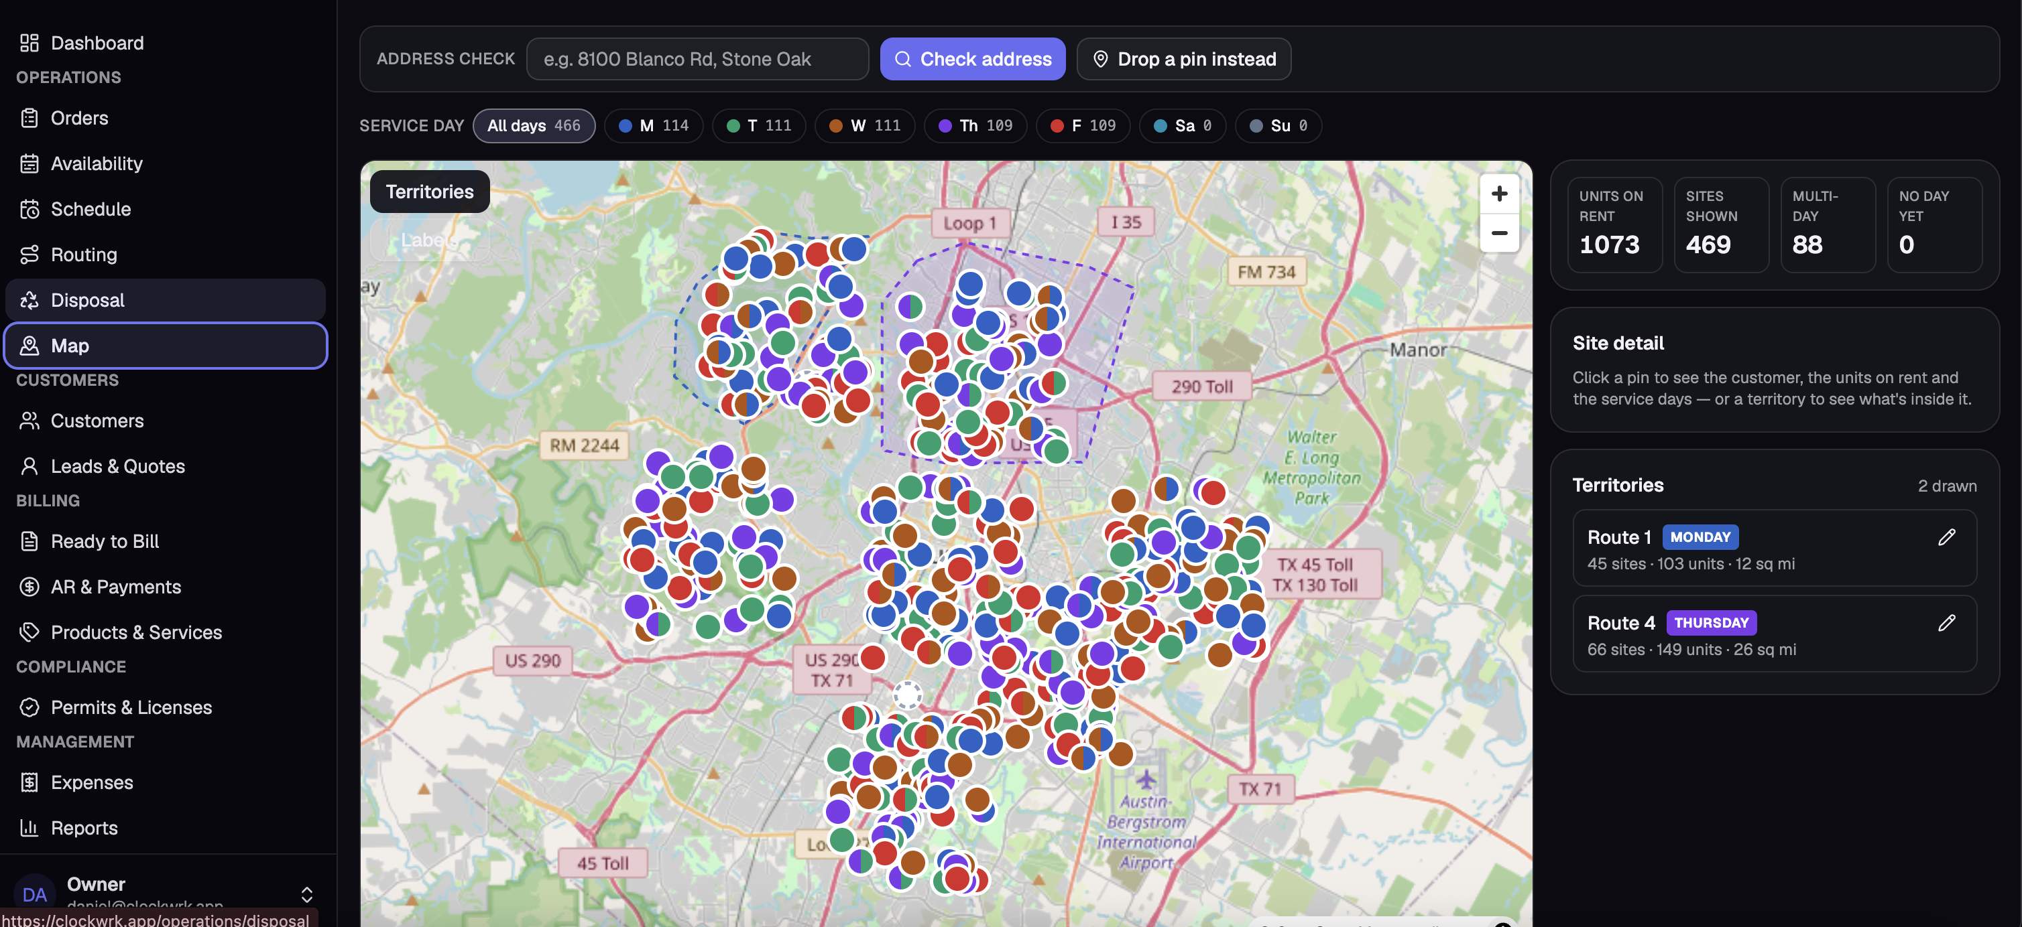Screen dimensions: 2022x927
Task: Click the AR & Payments dollar icon
Action: tap(29, 587)
